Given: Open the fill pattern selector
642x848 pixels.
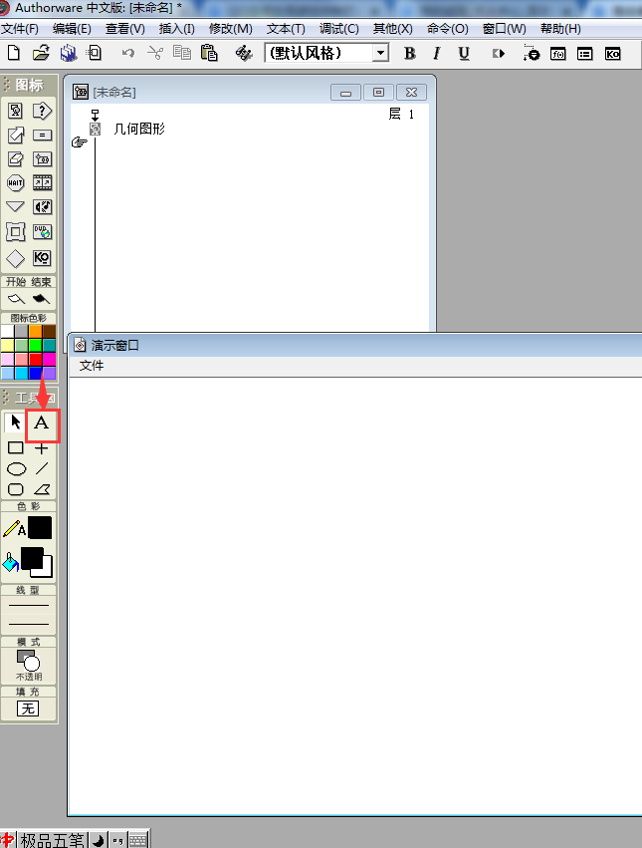Looking at the screenshot, I should [x=29, y=708].
